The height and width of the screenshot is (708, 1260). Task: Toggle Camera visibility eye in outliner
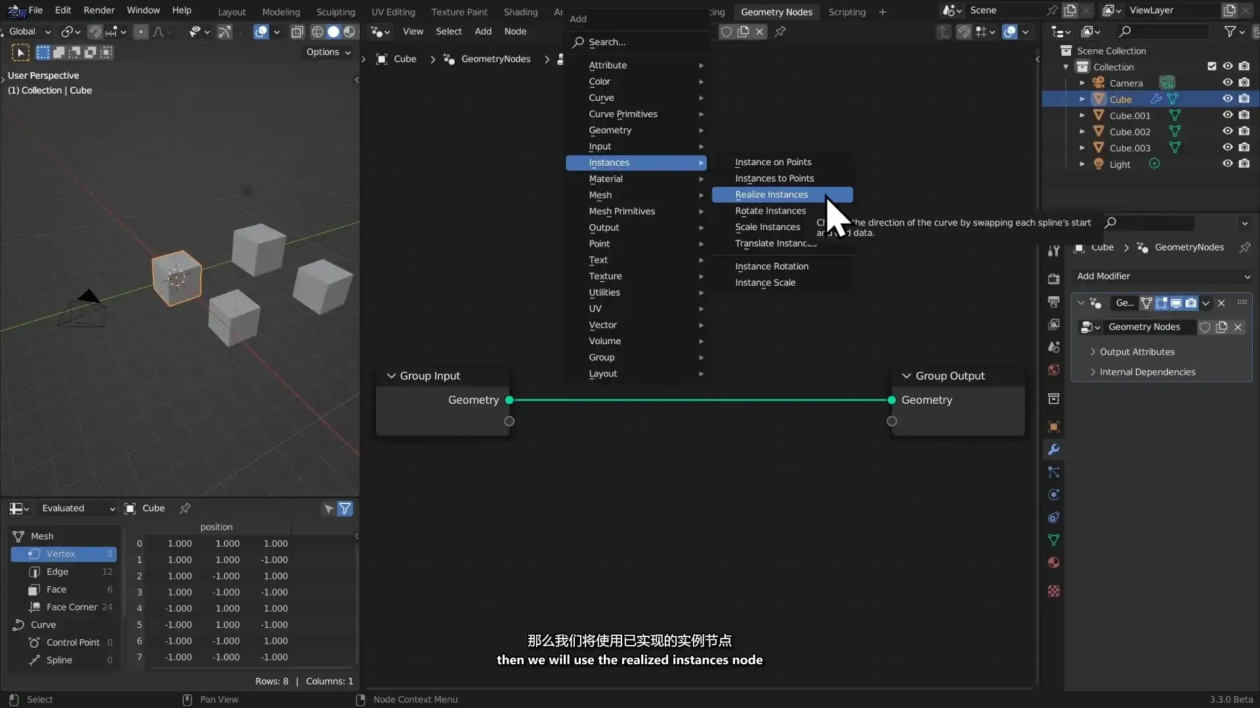coord(1227,83)
